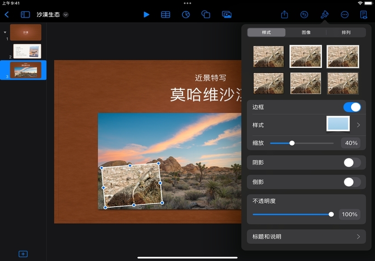Insert a chart from toolbar
375x261 pixels.
pos(186,14)
